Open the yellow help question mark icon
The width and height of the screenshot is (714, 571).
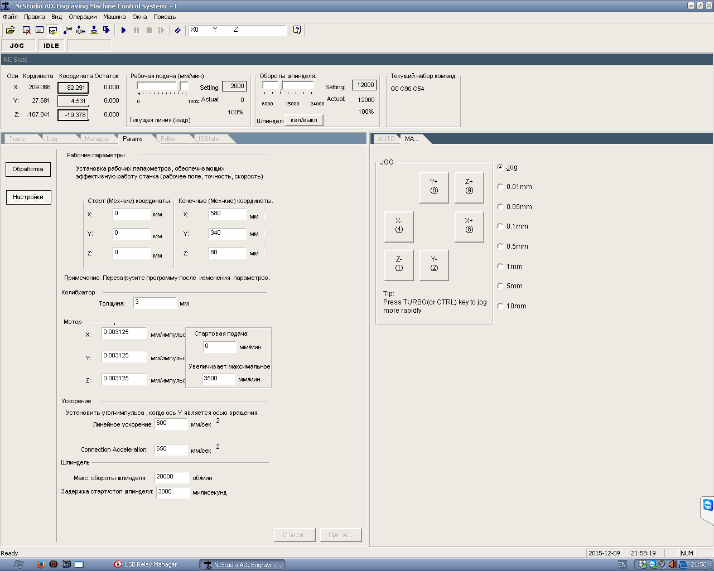pyautogui.click(x=297, y=30)
